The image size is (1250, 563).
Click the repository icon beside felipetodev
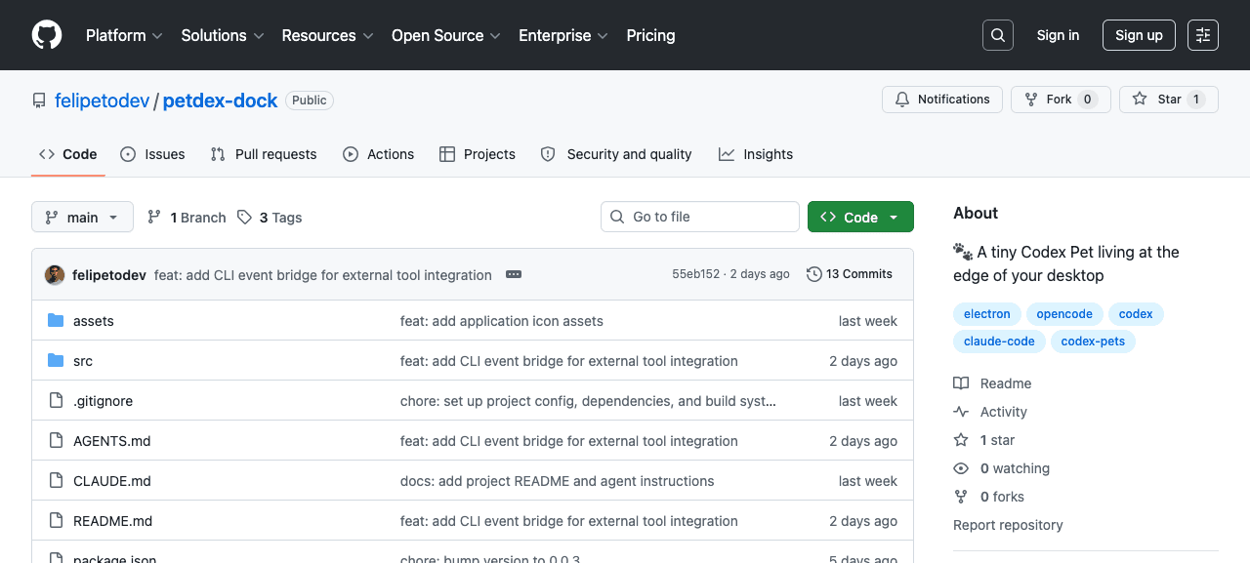[39, 101]
